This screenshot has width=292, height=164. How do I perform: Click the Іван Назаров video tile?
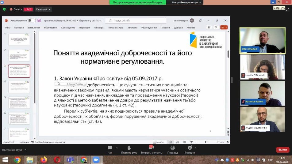pyautogui.click(x=262, y=41)
